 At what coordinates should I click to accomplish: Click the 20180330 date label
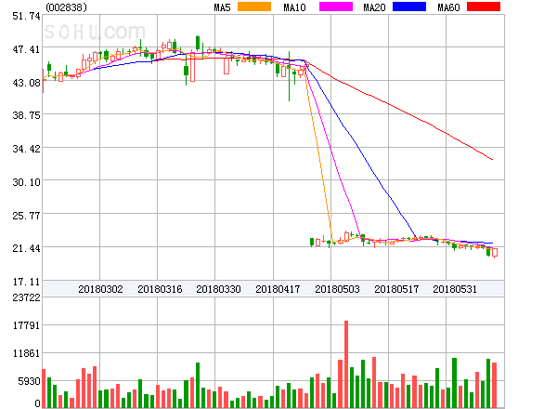coord(218,289)
